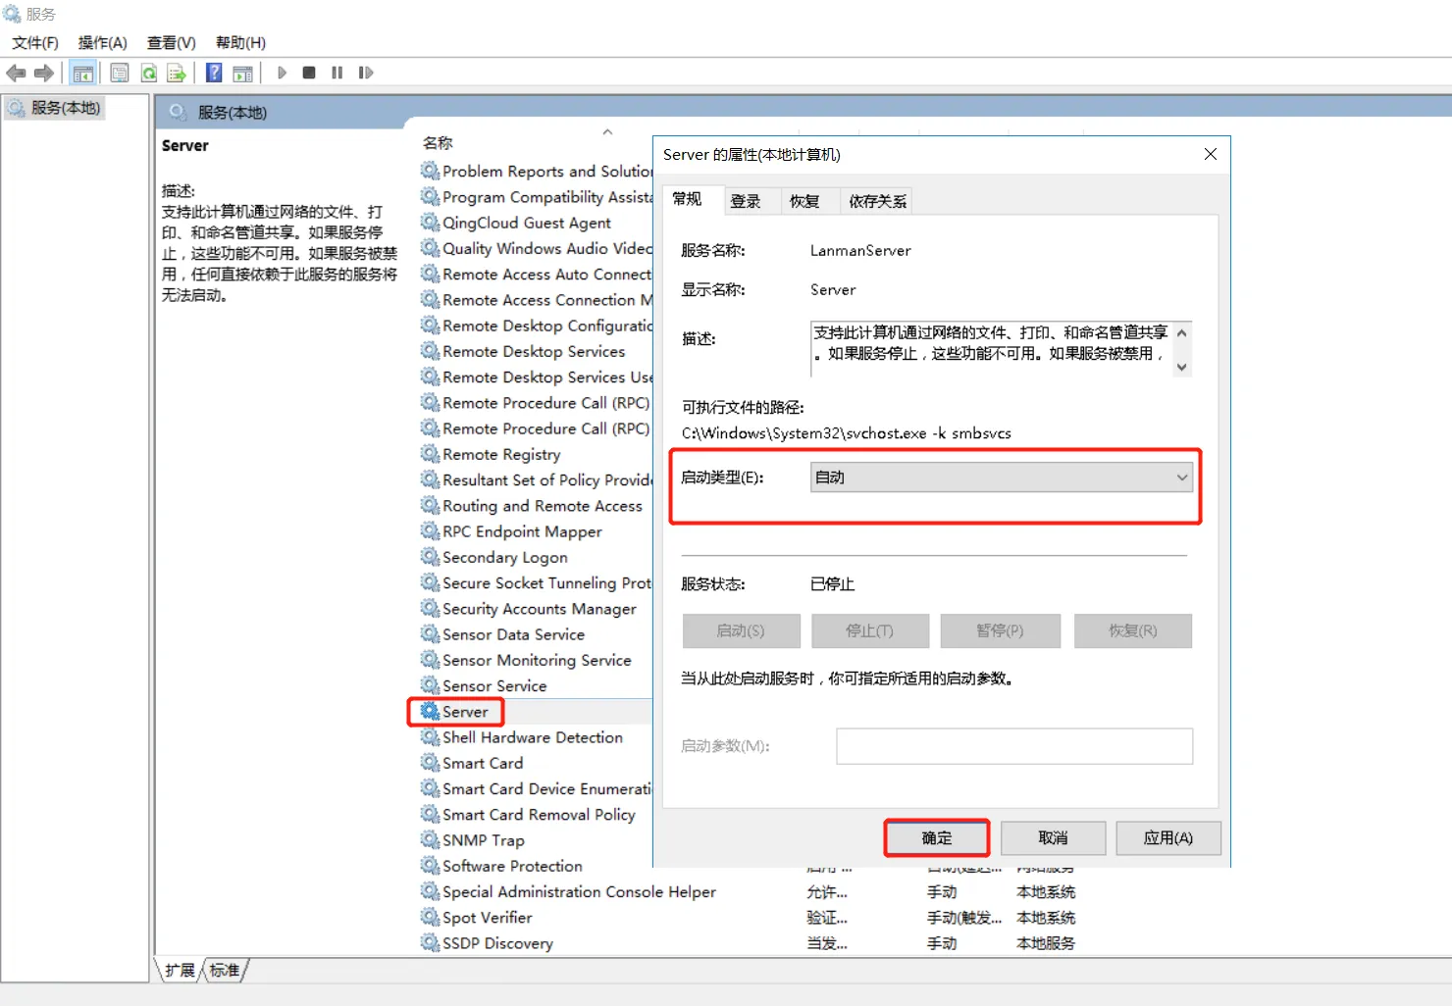
Task: Click the sort chevron on 名称 column
Action: tap(607, 130)
